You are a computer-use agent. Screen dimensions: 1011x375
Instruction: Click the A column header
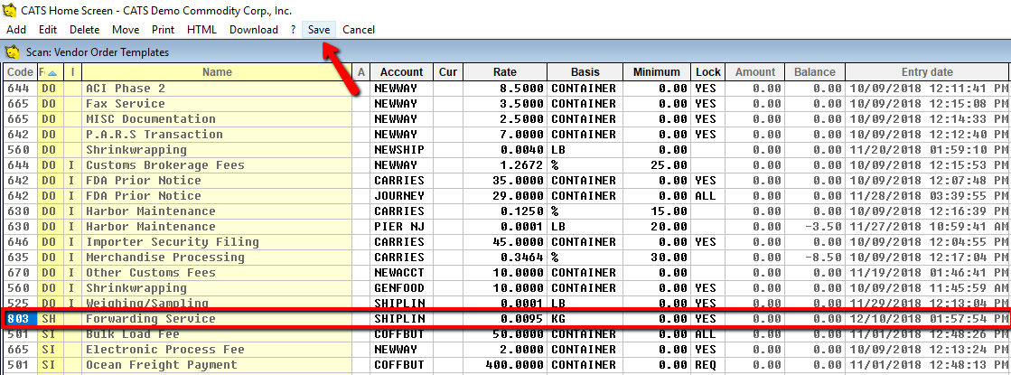361,72
